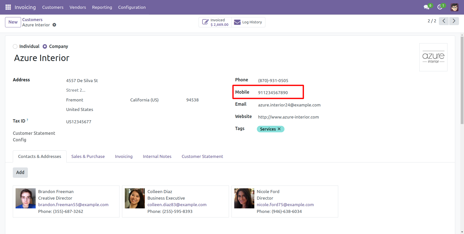Switch to Customer Statement tab

click(202, 156)
